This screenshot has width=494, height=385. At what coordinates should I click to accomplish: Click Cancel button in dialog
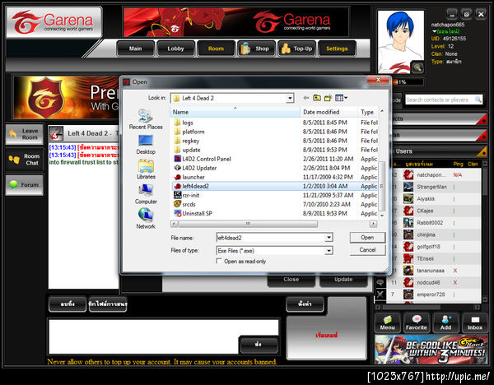(367, 250)
